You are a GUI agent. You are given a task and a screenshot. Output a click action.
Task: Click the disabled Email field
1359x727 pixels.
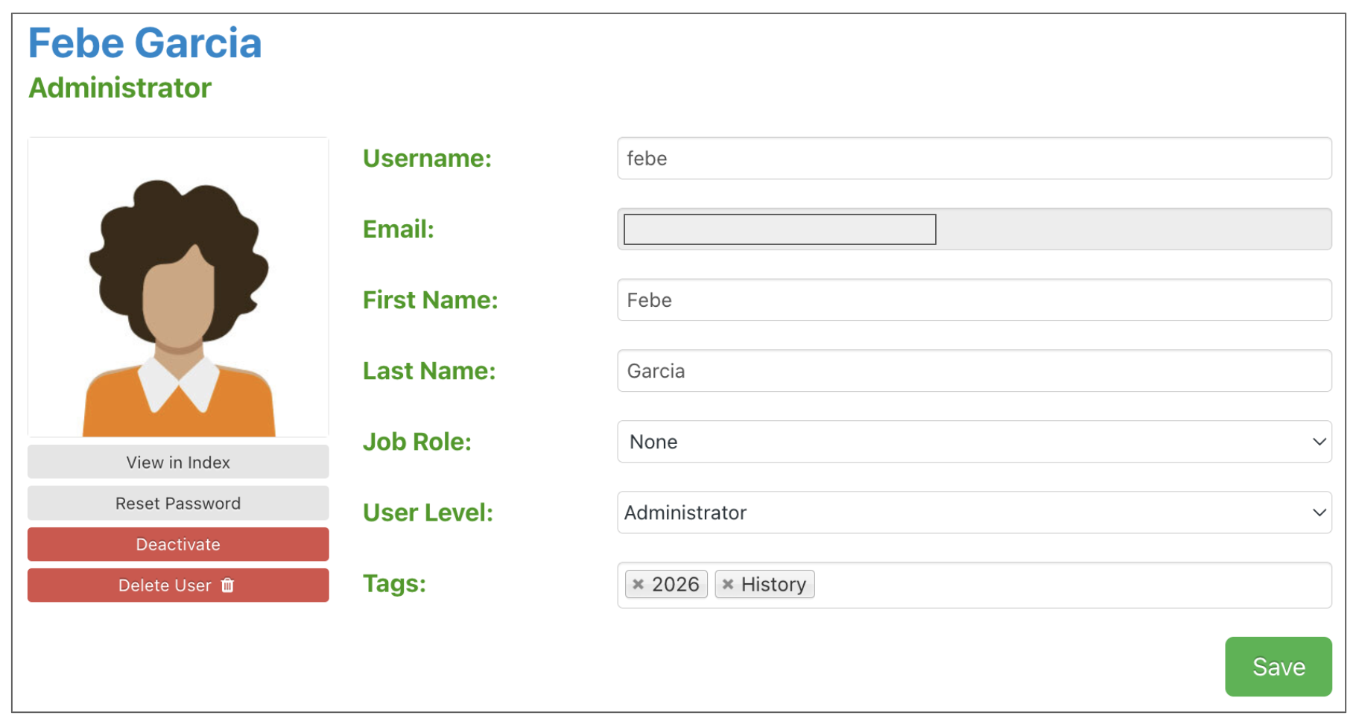click(973, 229)
